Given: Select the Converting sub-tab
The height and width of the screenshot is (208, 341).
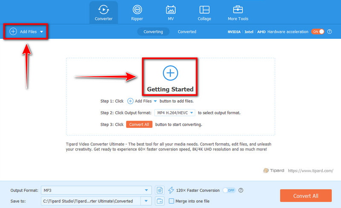Looking at the screenshot, I should (x=153, y=32).
